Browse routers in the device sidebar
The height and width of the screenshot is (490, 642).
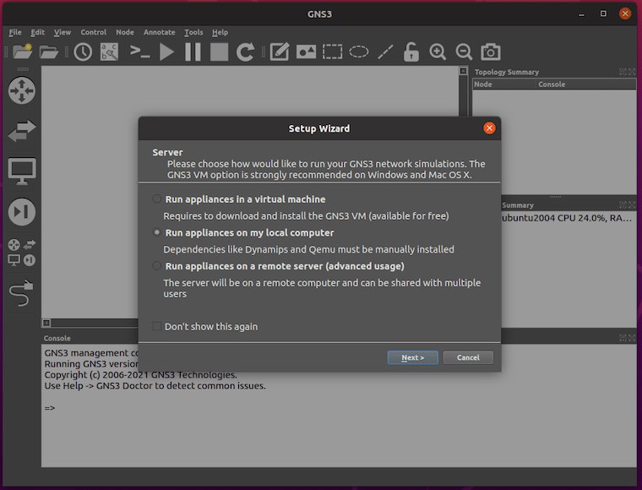[x=22, y=90]
